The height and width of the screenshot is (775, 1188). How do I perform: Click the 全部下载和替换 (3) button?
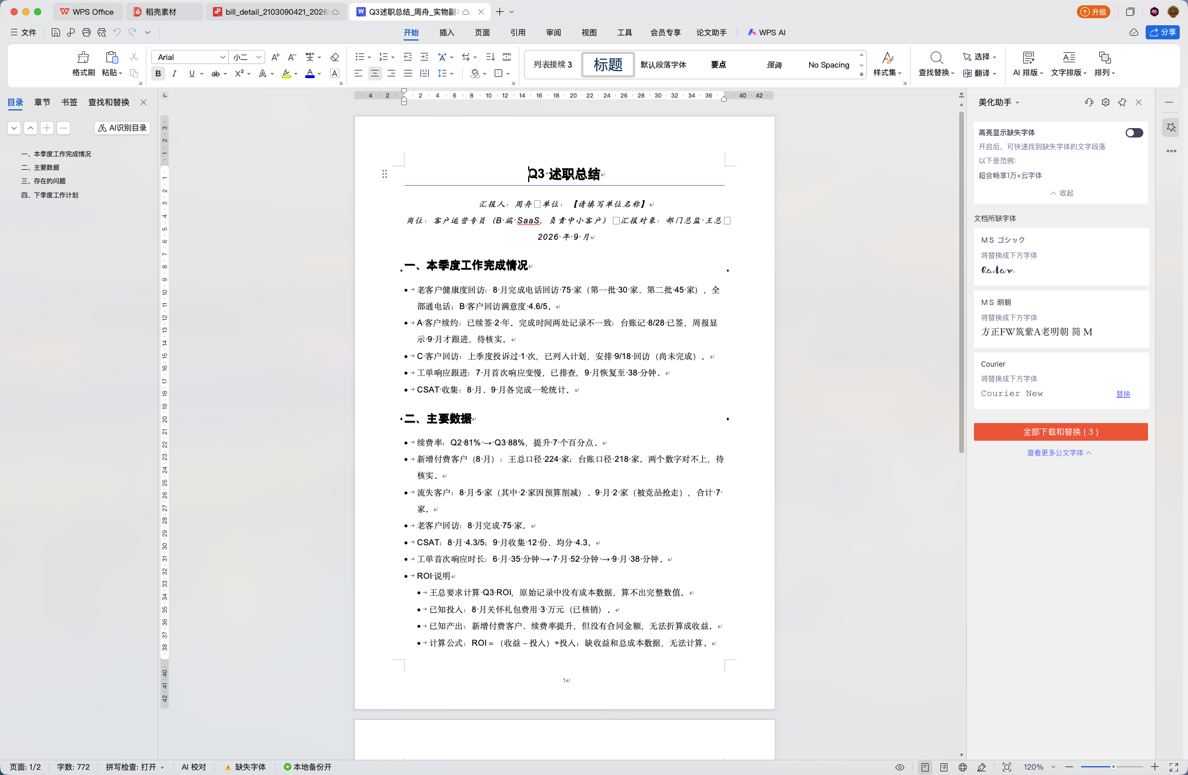(x=1060, y=432)
